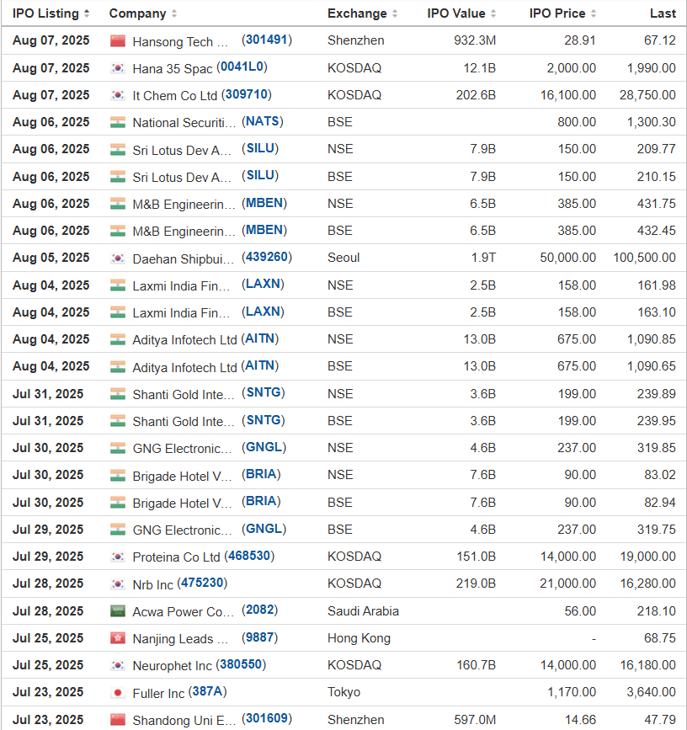Viewport: 687px width, 730px height.
Task: Click the 28,750.00 last price
Action: [647, 95]
